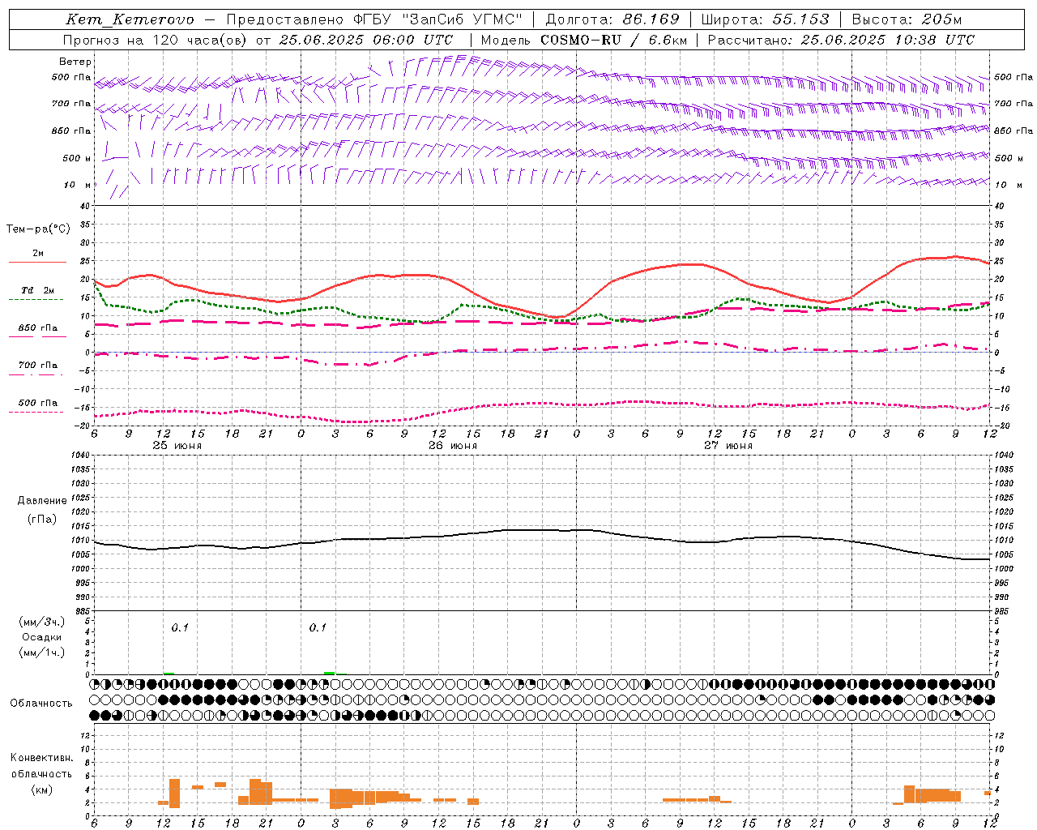Image resolution: width=1037 pixels, height=830 pixels.
Task: Click the 500 м wind level label on left
Action: (77, 158)
